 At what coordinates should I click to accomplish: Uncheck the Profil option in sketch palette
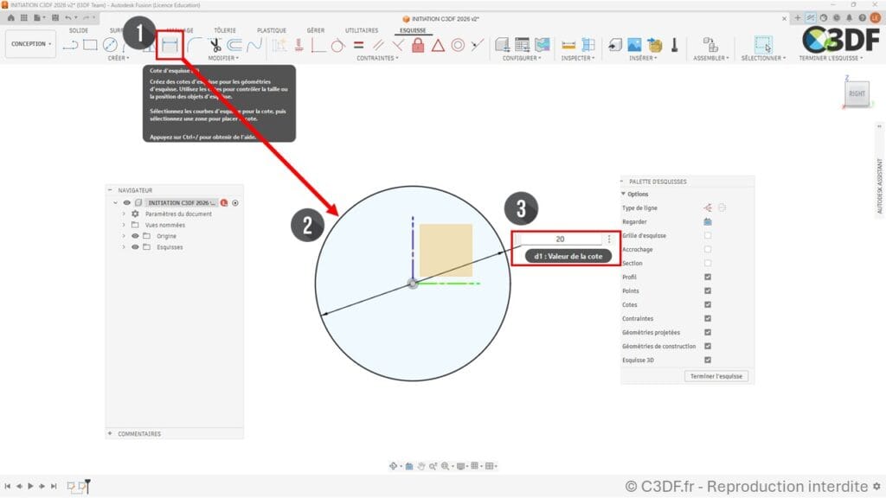point(706,277)
